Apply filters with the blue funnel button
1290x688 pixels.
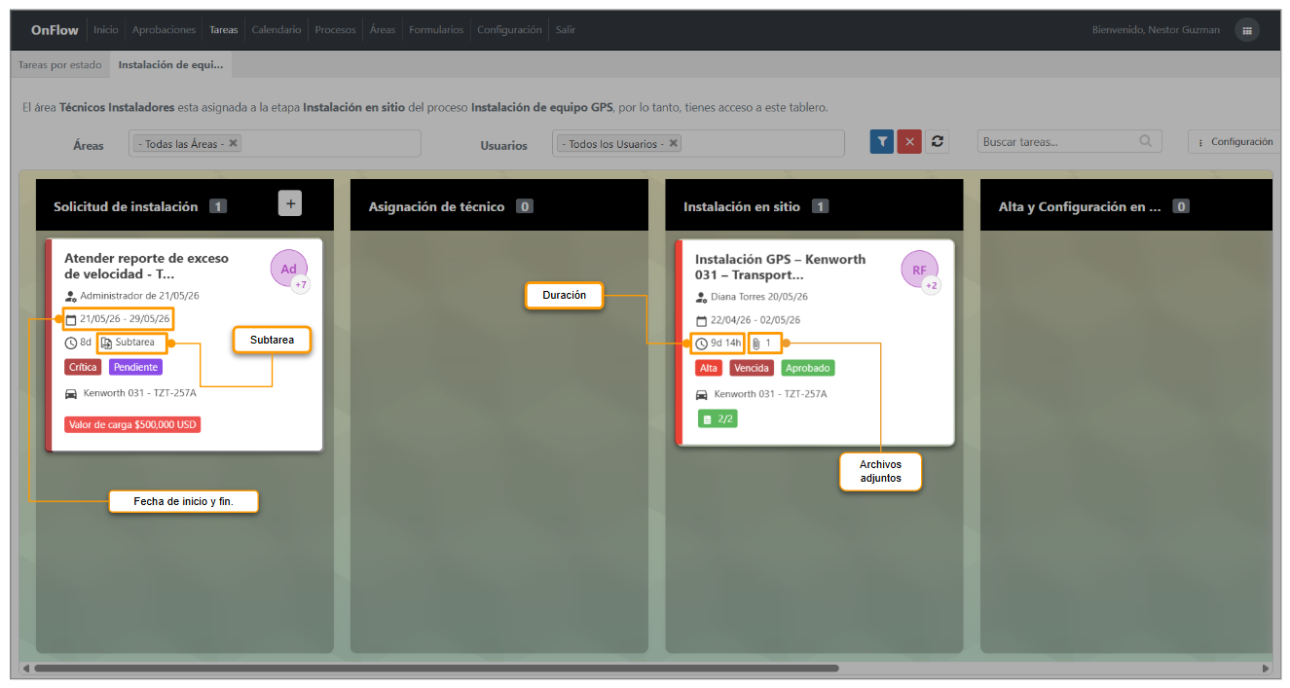coord(882,142)
